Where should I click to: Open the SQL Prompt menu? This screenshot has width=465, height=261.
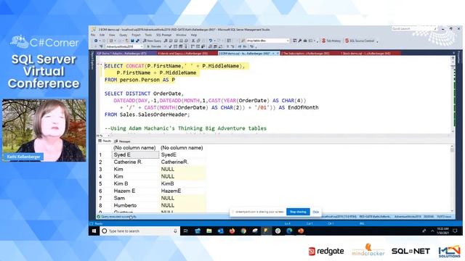coord(163,35)
